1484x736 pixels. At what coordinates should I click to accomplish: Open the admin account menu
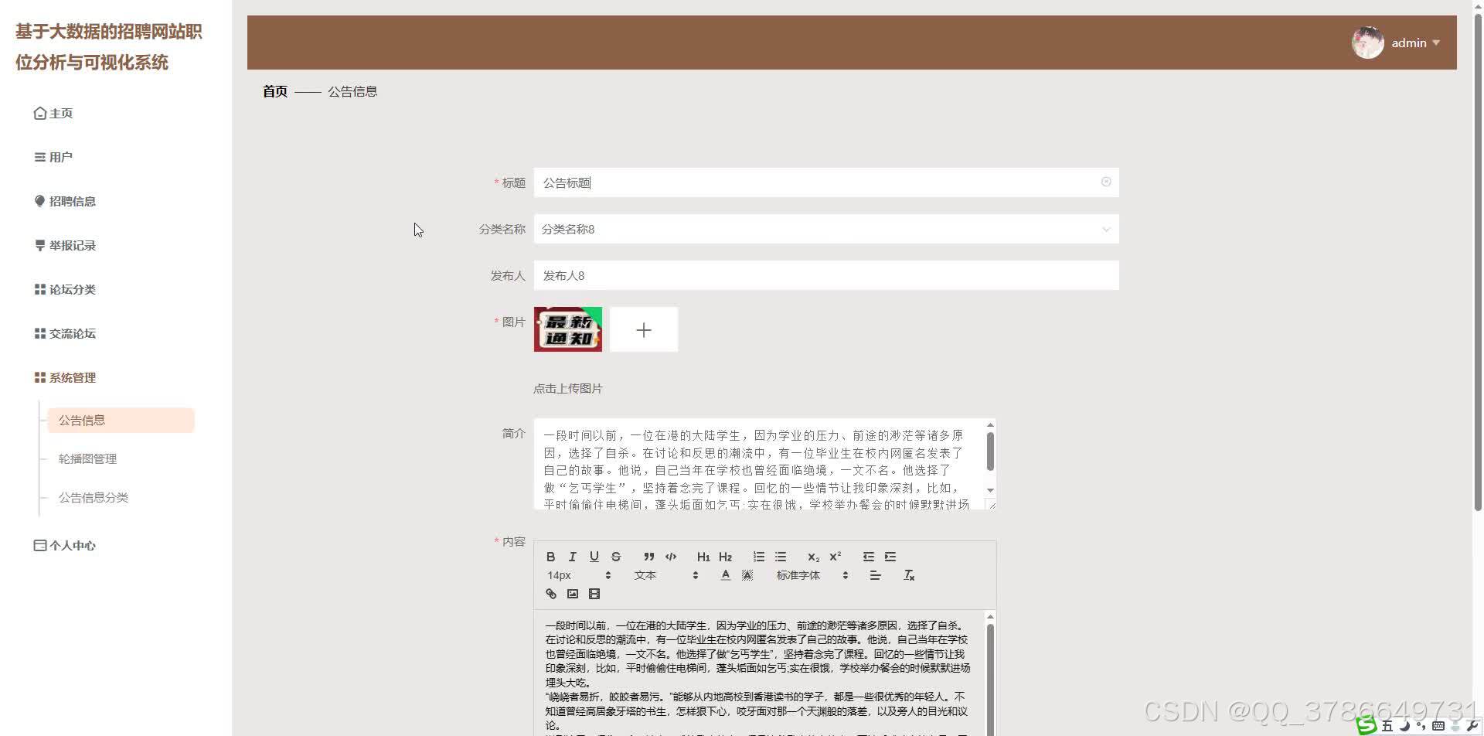click(1397, 43)
